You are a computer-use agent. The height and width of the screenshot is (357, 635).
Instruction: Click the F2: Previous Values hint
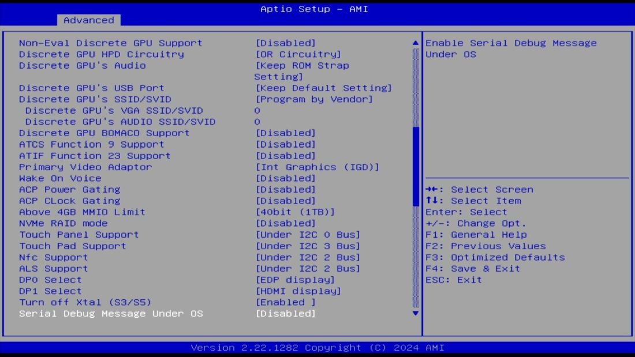point(485,246)
